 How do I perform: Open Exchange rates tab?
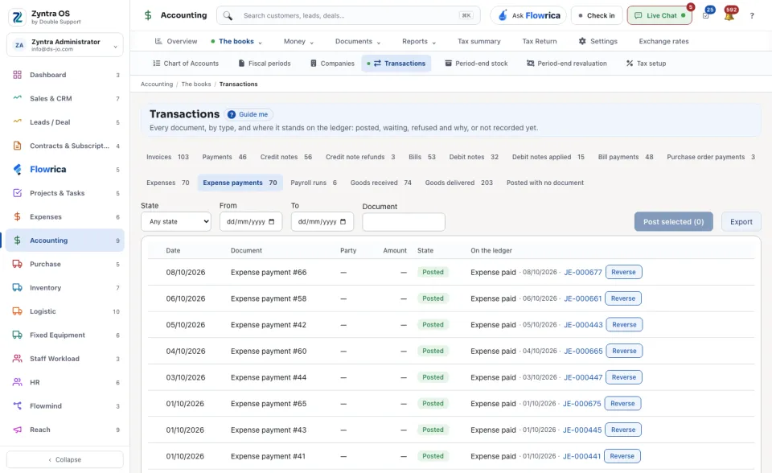[x=663, y=41]
